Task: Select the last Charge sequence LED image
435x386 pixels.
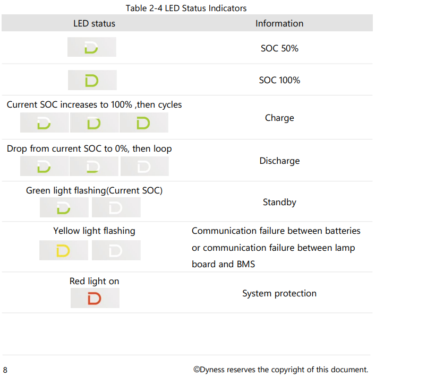Action: [143, 124]
